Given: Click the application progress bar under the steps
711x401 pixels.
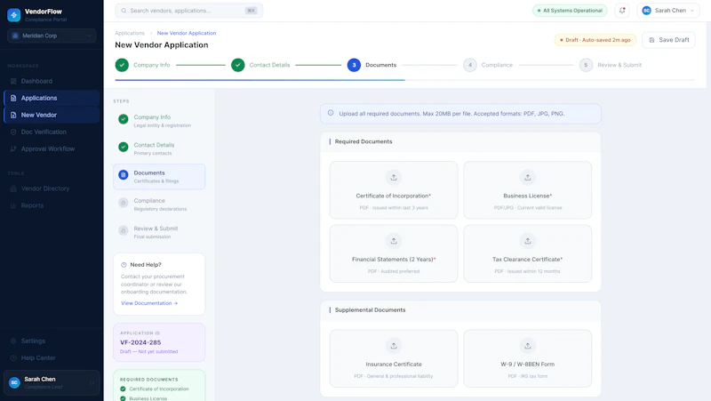Looking at the screenshot, I should [405, 80].
